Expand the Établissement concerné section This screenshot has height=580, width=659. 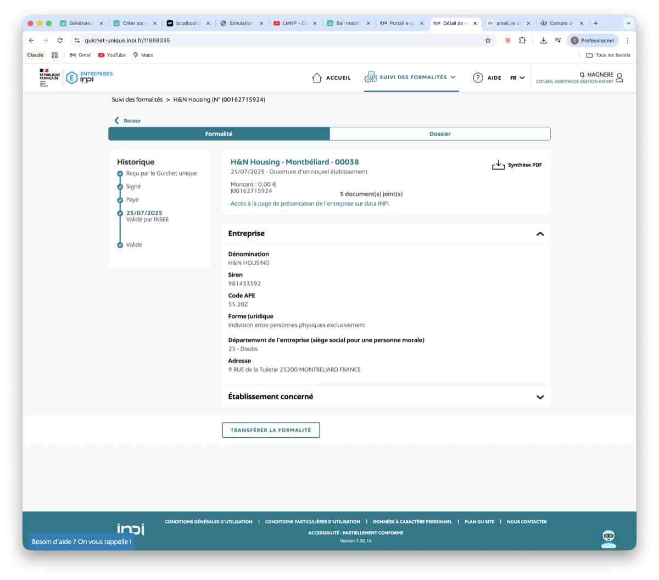540,397
